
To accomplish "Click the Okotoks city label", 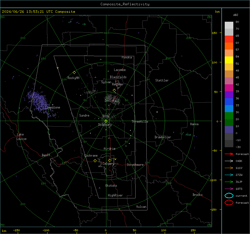I will click(111, 186).
